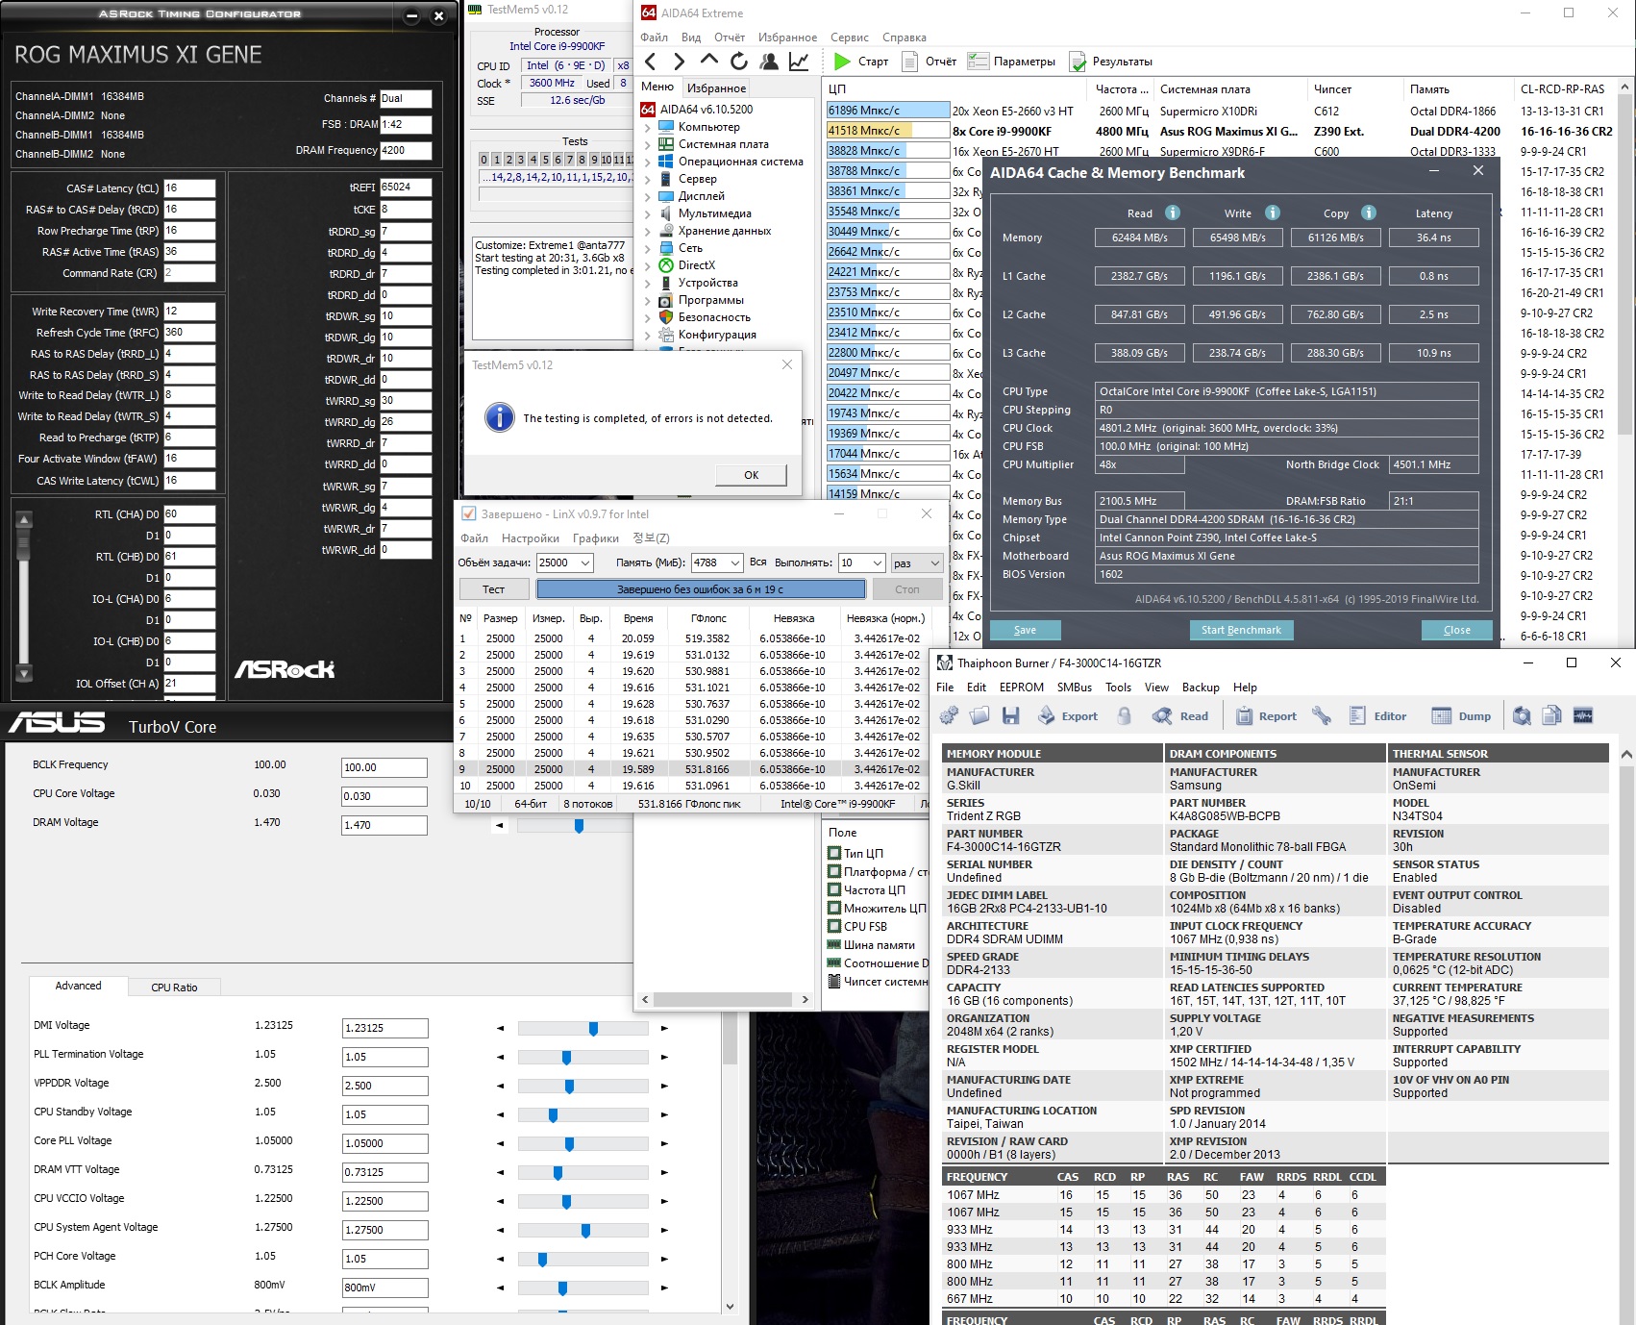Viewport: 1636px width, 1325px height.
Task: Click the Export icon in Thaiphoon Burner
Action: (1048, 715)
